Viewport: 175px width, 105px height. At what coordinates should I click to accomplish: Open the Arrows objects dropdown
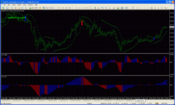166,8
